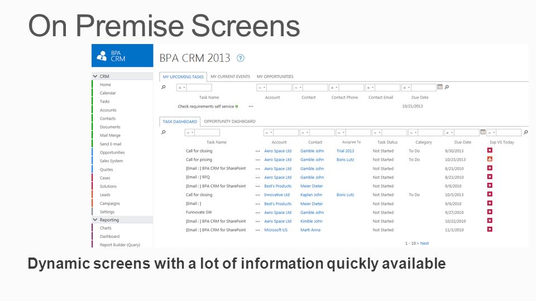
Task: Open Home in CRM sidebar
Action: click(106, 85)
